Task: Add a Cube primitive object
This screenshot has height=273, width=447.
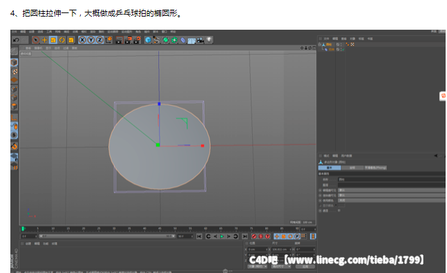Action: pos(148,40)
